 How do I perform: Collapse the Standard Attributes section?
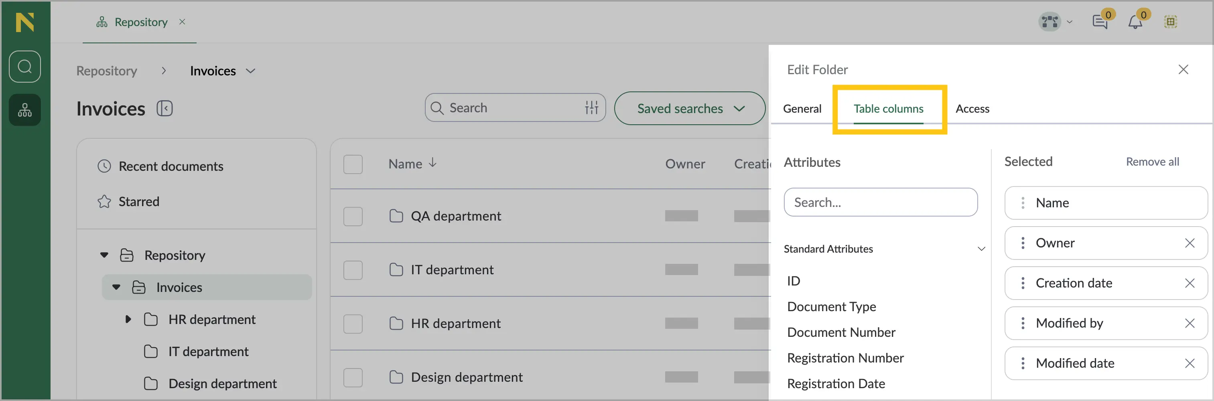[981, 249]
